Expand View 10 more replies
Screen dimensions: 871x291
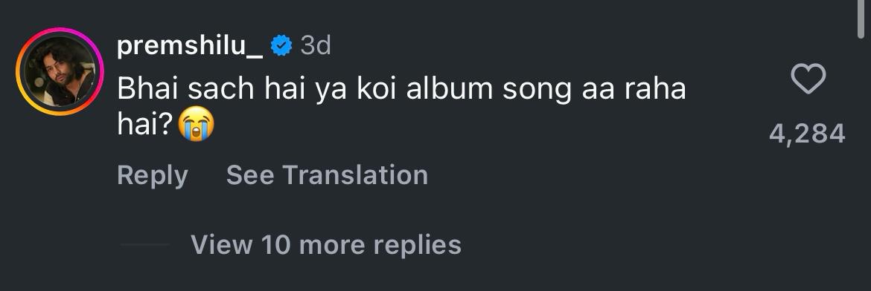pos(326,244)
